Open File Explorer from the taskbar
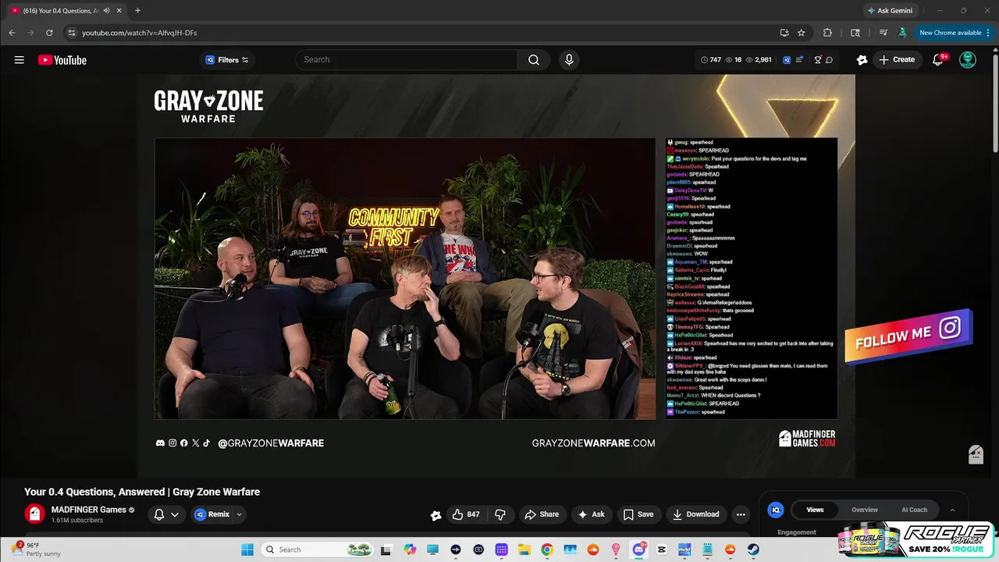This screenshot has height=562, width=999. pos(524,550)
